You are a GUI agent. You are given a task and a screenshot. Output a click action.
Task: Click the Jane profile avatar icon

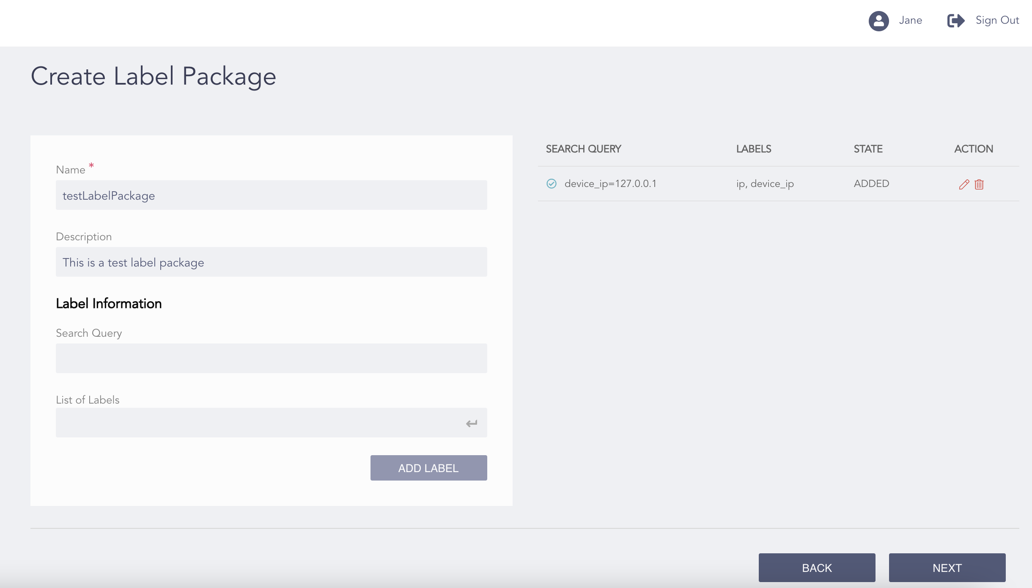[879, 20]
